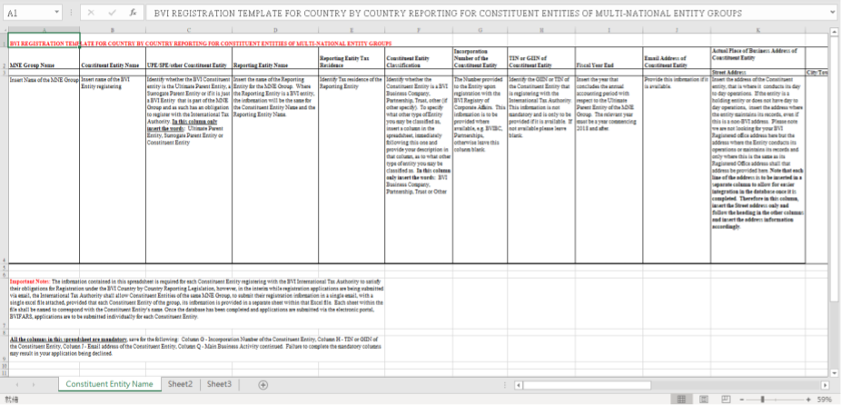Click the horizontal scrollbar right arrow
Image resolution: width=841 pixels, height=405 pixels.
[x=825, y=385]
